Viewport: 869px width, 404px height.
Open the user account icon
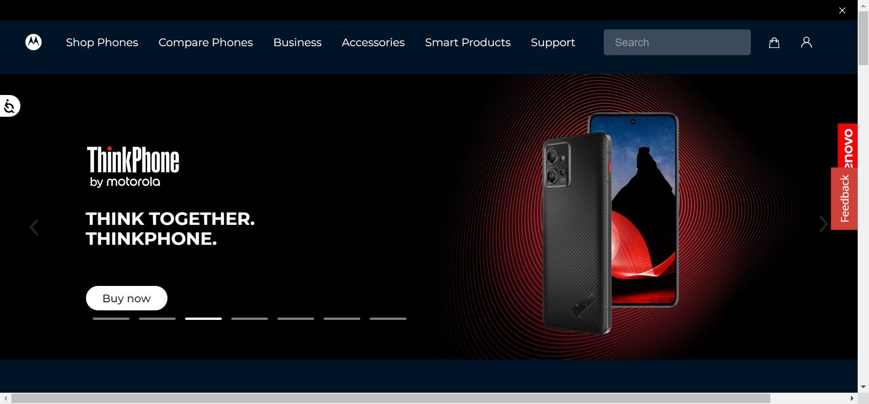[x=806, y=42]
